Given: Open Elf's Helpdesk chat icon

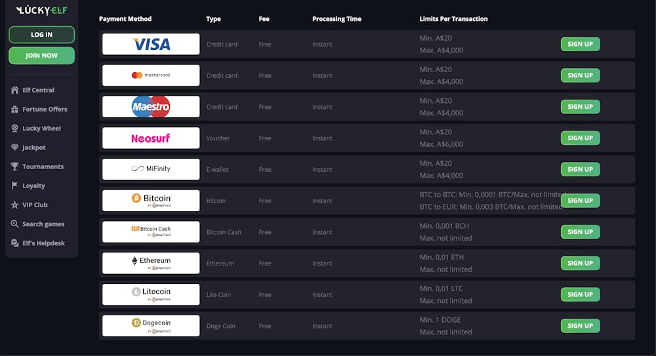Looking at the screenshot, I should (x=14, y=243).
